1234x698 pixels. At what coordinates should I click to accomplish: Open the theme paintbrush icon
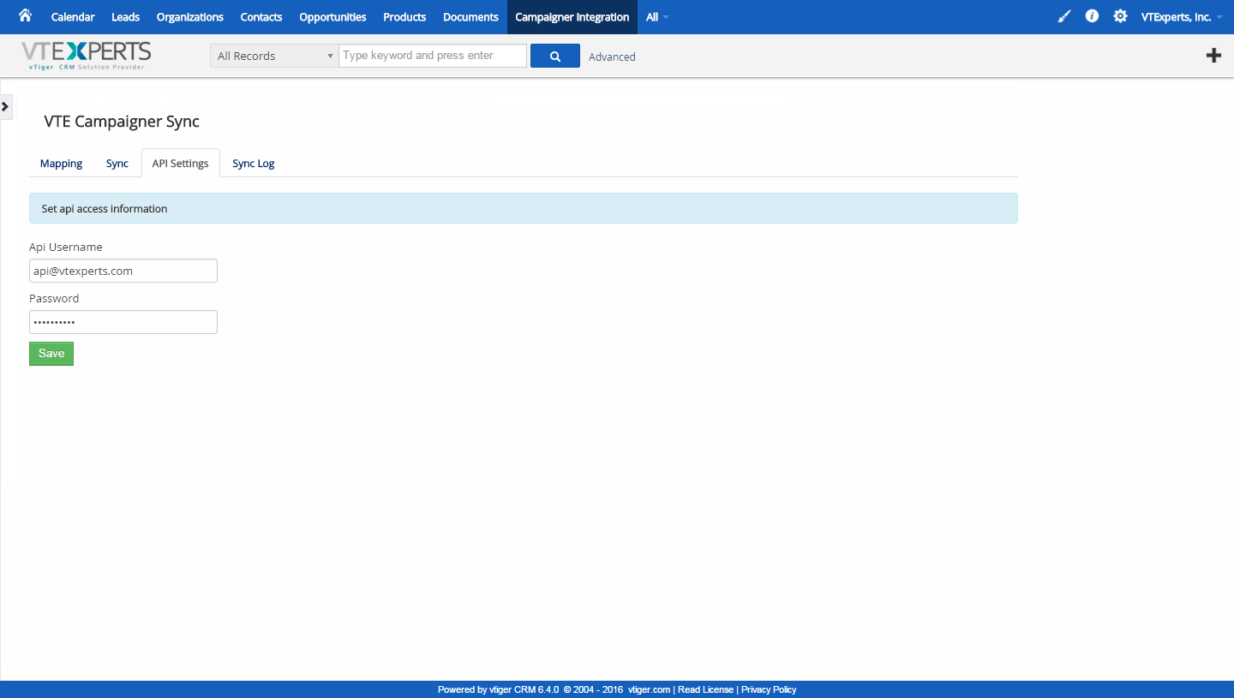click(x=1064, y=16)
